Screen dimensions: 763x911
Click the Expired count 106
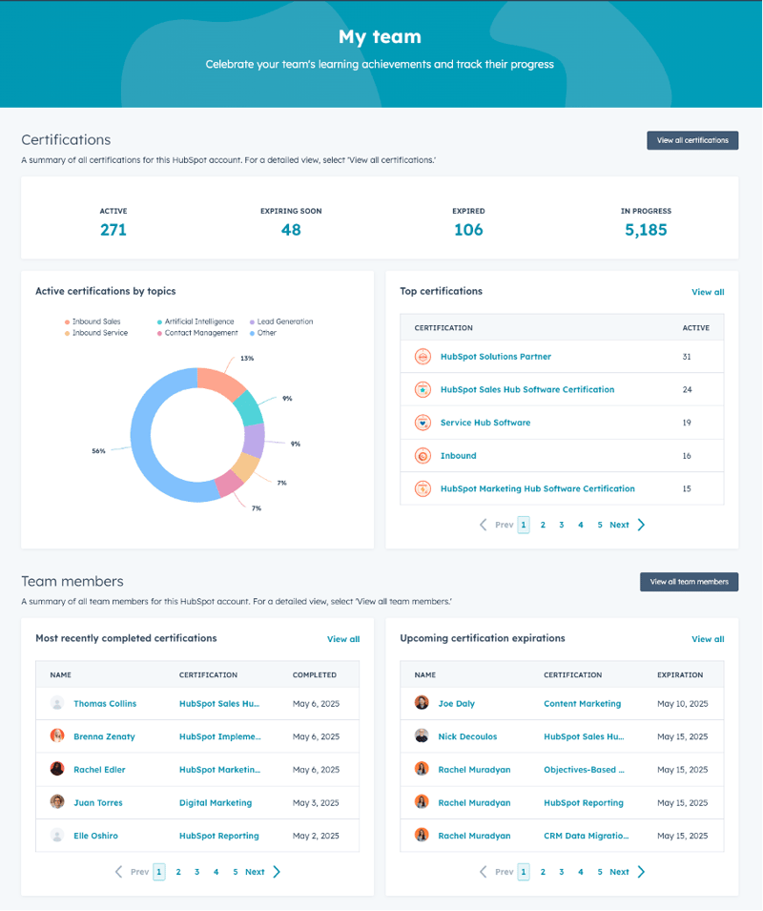[468, 230]
